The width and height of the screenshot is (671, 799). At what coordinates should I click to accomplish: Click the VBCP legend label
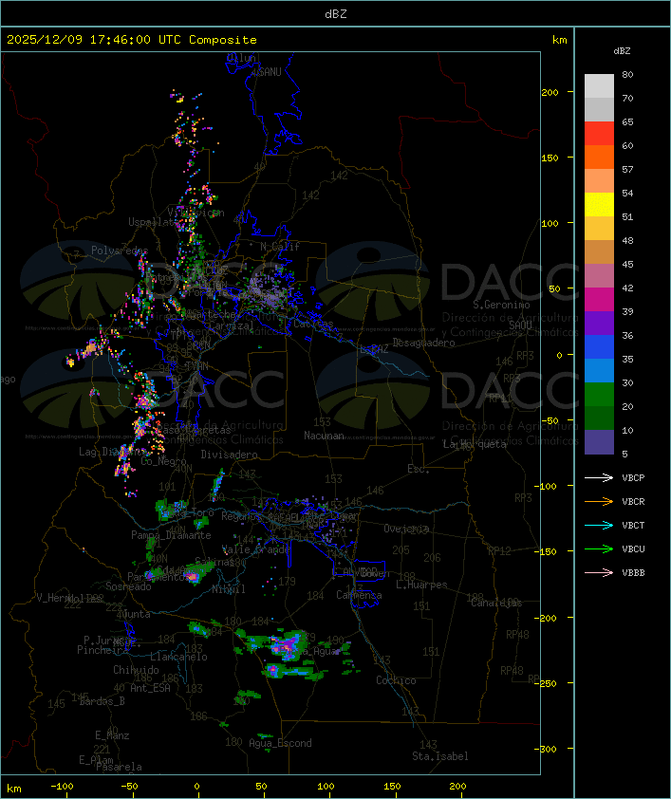point(633,478)
